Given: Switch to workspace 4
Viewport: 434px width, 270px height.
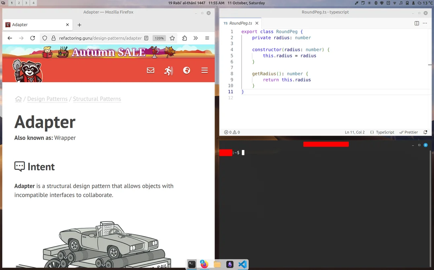Looking at the screenshot, I should pyautogui.click(x=33, y=3).
